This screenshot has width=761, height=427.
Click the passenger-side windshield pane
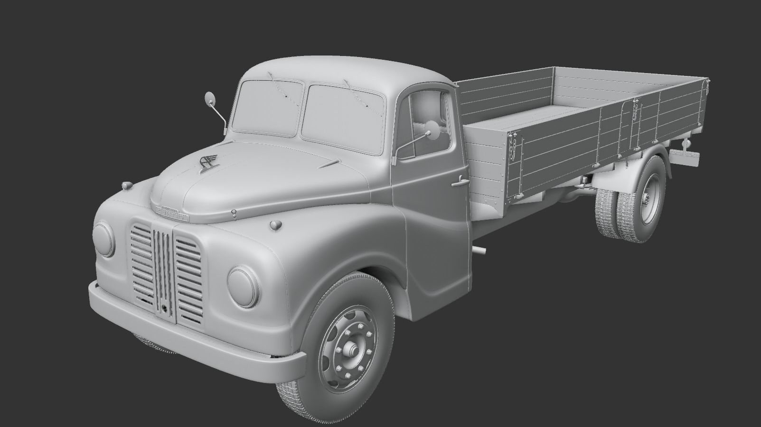coord(267,108)
